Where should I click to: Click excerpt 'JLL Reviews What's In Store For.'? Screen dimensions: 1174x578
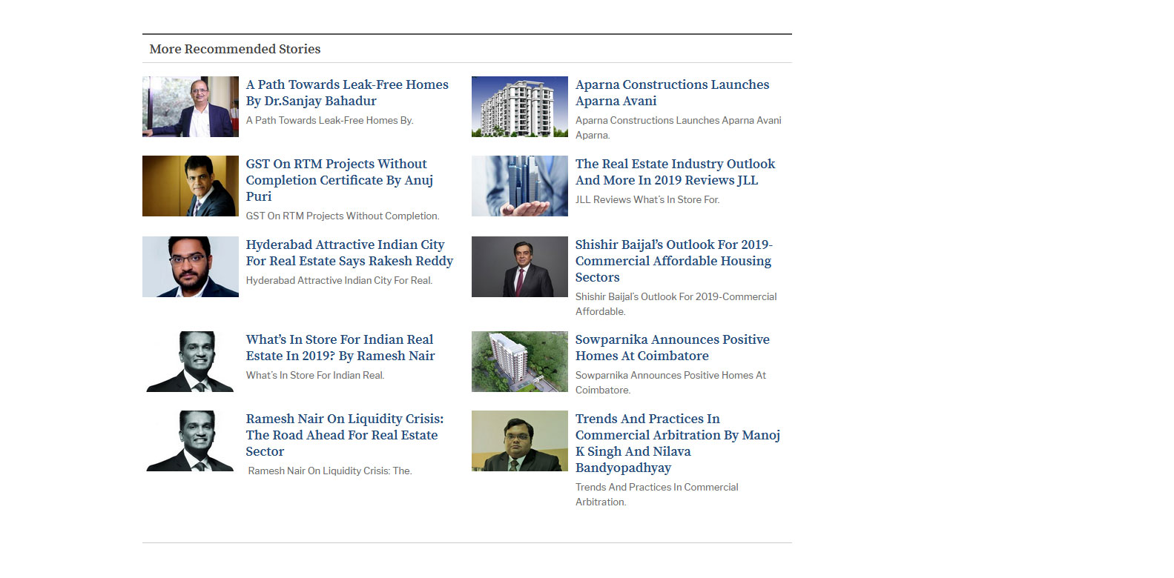[647, 199]
